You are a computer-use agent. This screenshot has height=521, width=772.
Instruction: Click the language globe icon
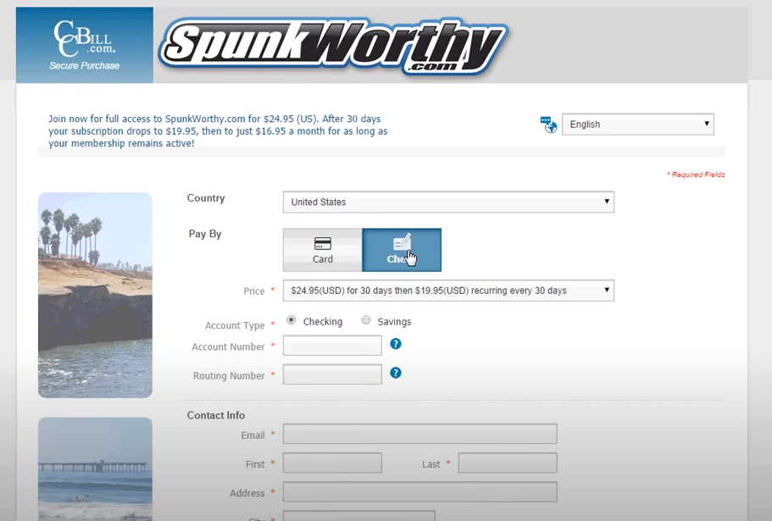548,125
